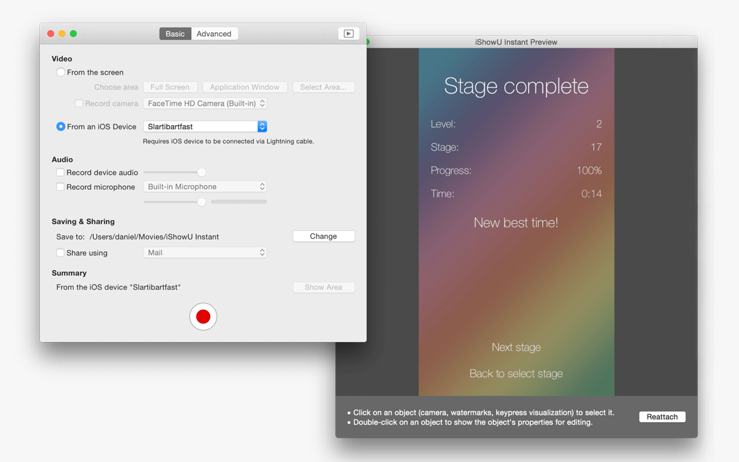Click the Time value 0:14 in preview
739x462 pixels.
(592, 194)
